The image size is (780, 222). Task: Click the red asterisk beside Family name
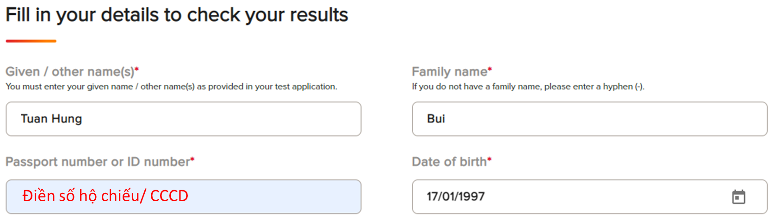[x=490, y=69]
